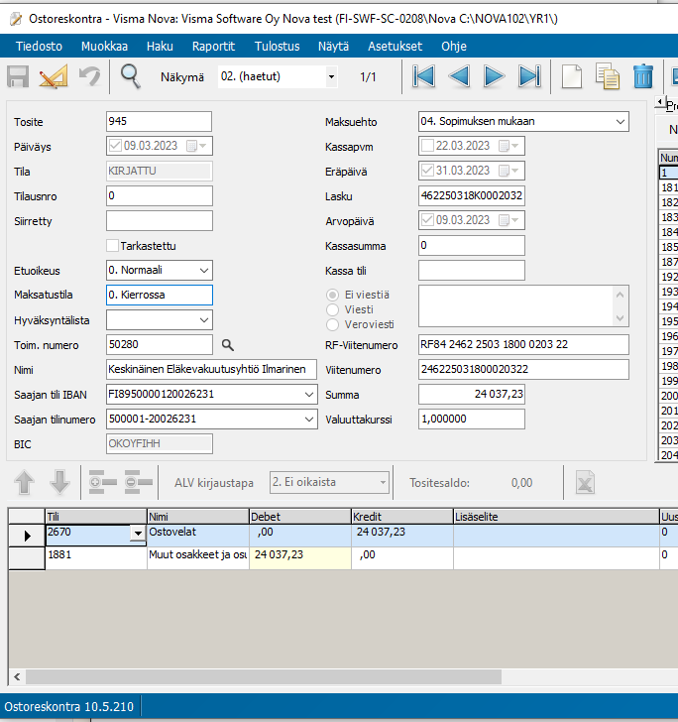Toggle the Päiväys date checkbox
Viewport: 678px width, 722px height.
click(115, 146)
